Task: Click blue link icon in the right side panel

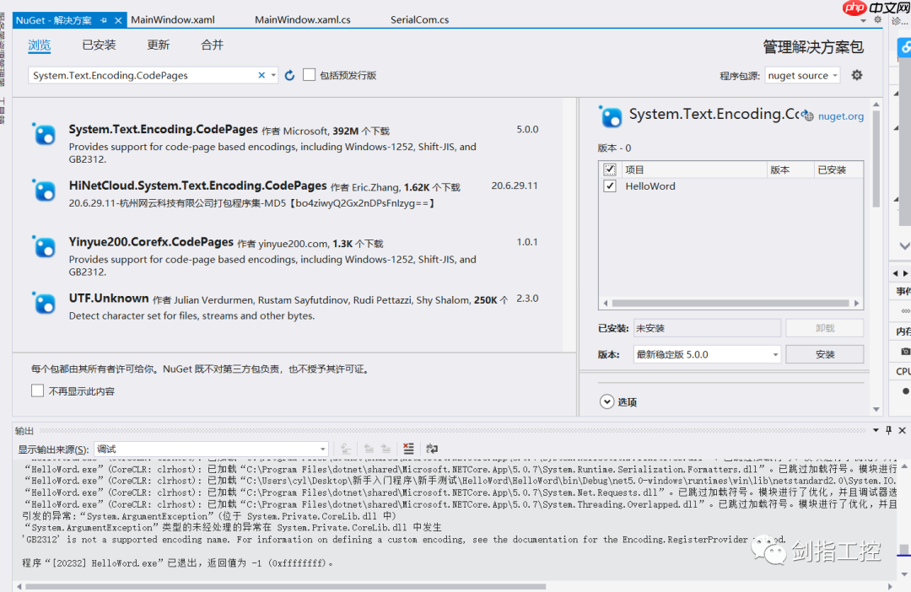Action: click(x=905, y=47)
